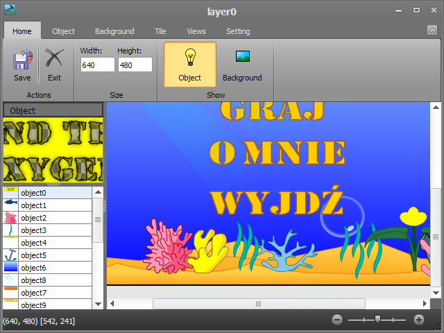444x333 pixels.
Task: Open the Setting tab
Action: (238, 31)
